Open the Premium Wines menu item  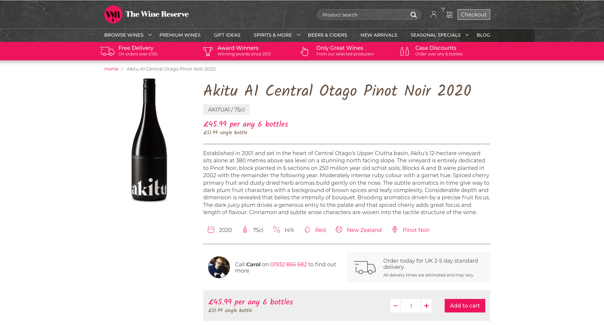coord(180,35)
